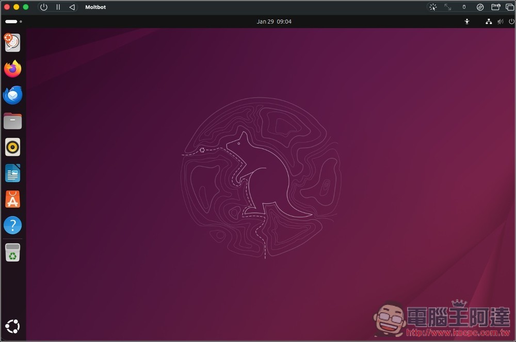Restart the VM with the triangle button
The image size is (516, 342).
pyautogui.click(x=72, y=7)
